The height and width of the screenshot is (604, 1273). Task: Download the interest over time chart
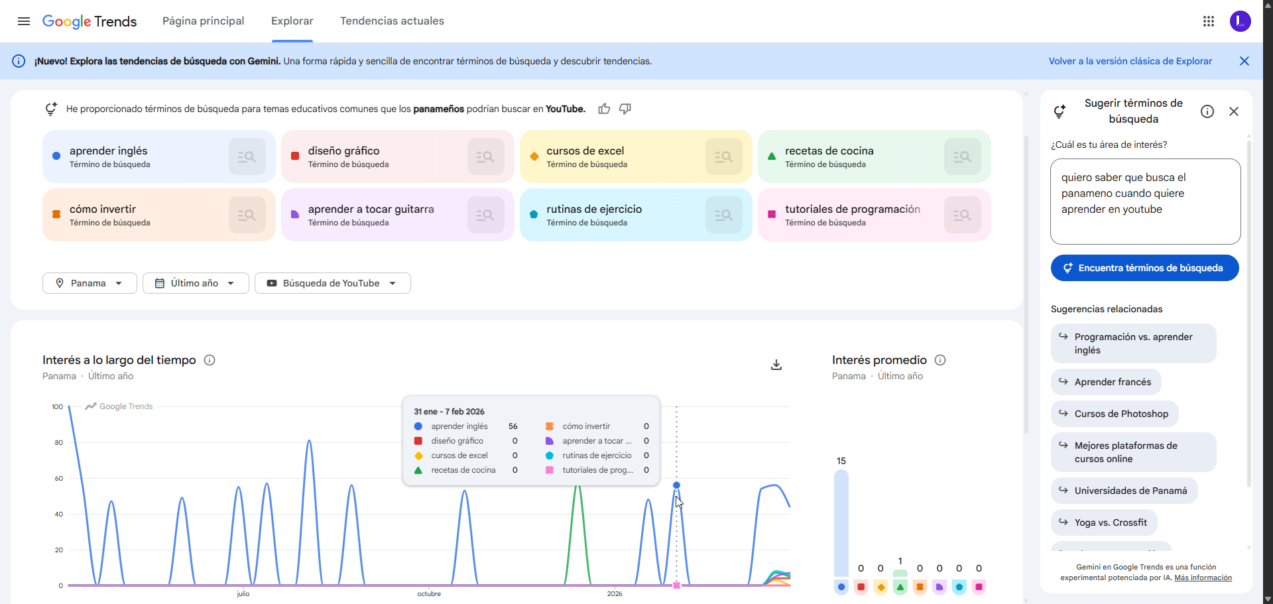click(776, 365)
